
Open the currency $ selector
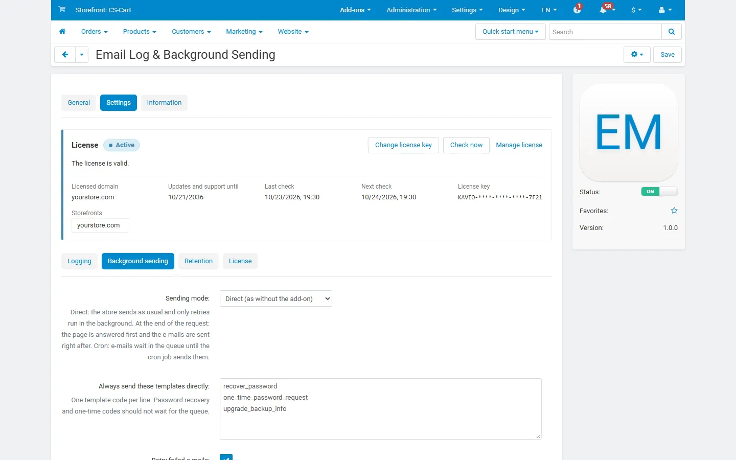tap(636, 10)
